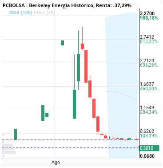Click the Ago month label on time axis
The image size is (163, 168).
[56, 162]
